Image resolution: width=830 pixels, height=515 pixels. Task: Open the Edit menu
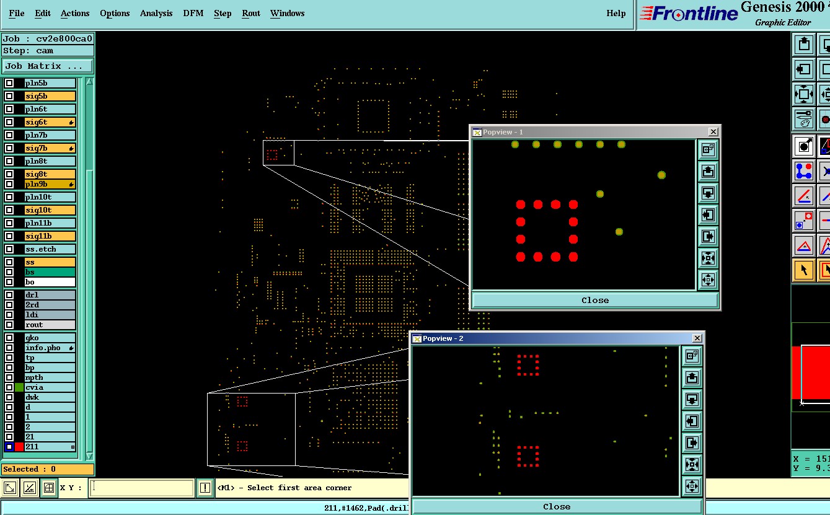coord(43,13)
